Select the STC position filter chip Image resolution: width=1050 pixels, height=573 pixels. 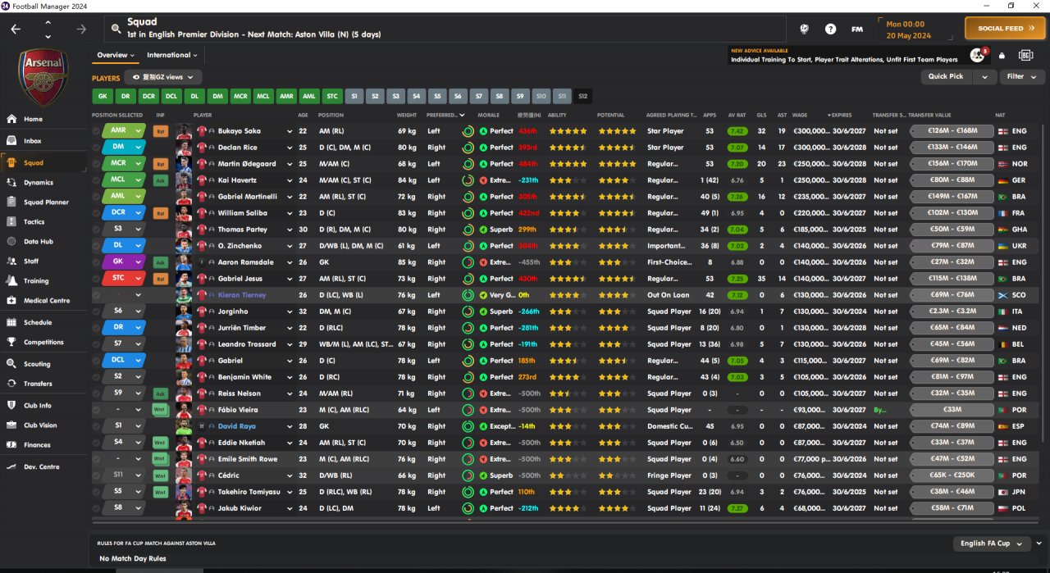(331, 96)
